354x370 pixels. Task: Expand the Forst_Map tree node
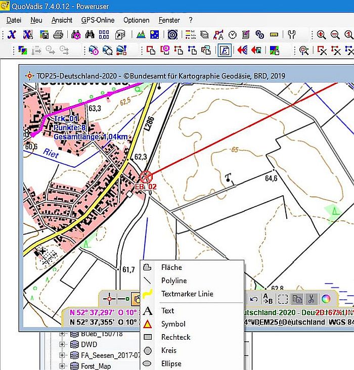point(62,366)
